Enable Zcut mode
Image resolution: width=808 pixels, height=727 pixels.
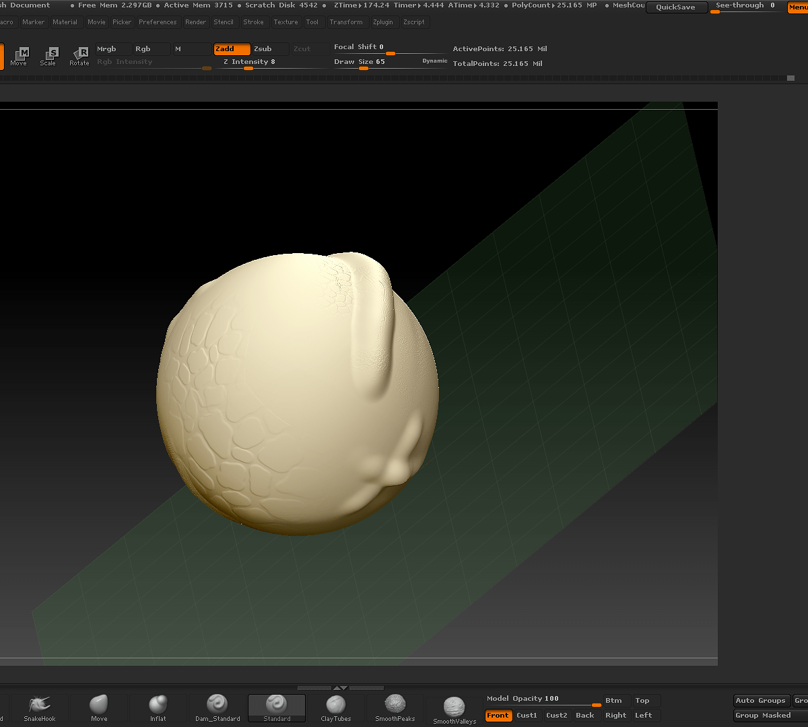310,49
